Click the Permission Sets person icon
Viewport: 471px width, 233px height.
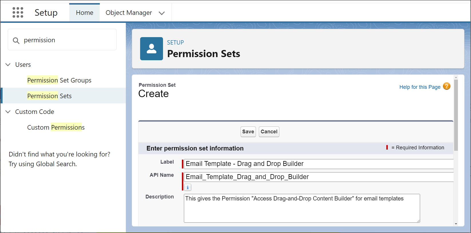[151, 49]
